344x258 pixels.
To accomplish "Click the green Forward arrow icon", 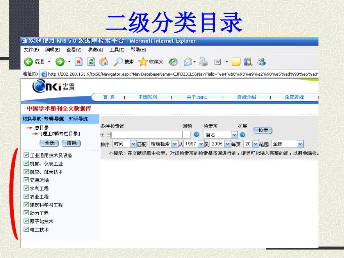I will (60, 62).
